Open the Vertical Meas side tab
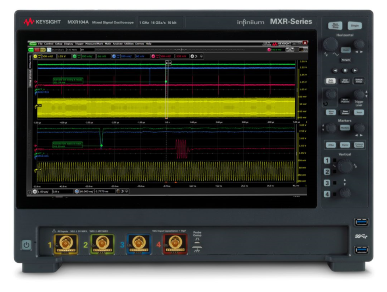Screen dimensions: 387x292 pos(30,77)
